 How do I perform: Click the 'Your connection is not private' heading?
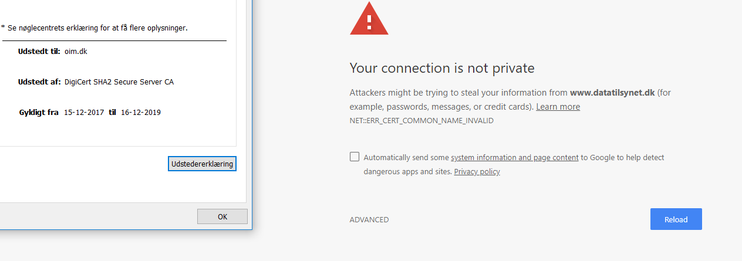click(x=442, y=68)
